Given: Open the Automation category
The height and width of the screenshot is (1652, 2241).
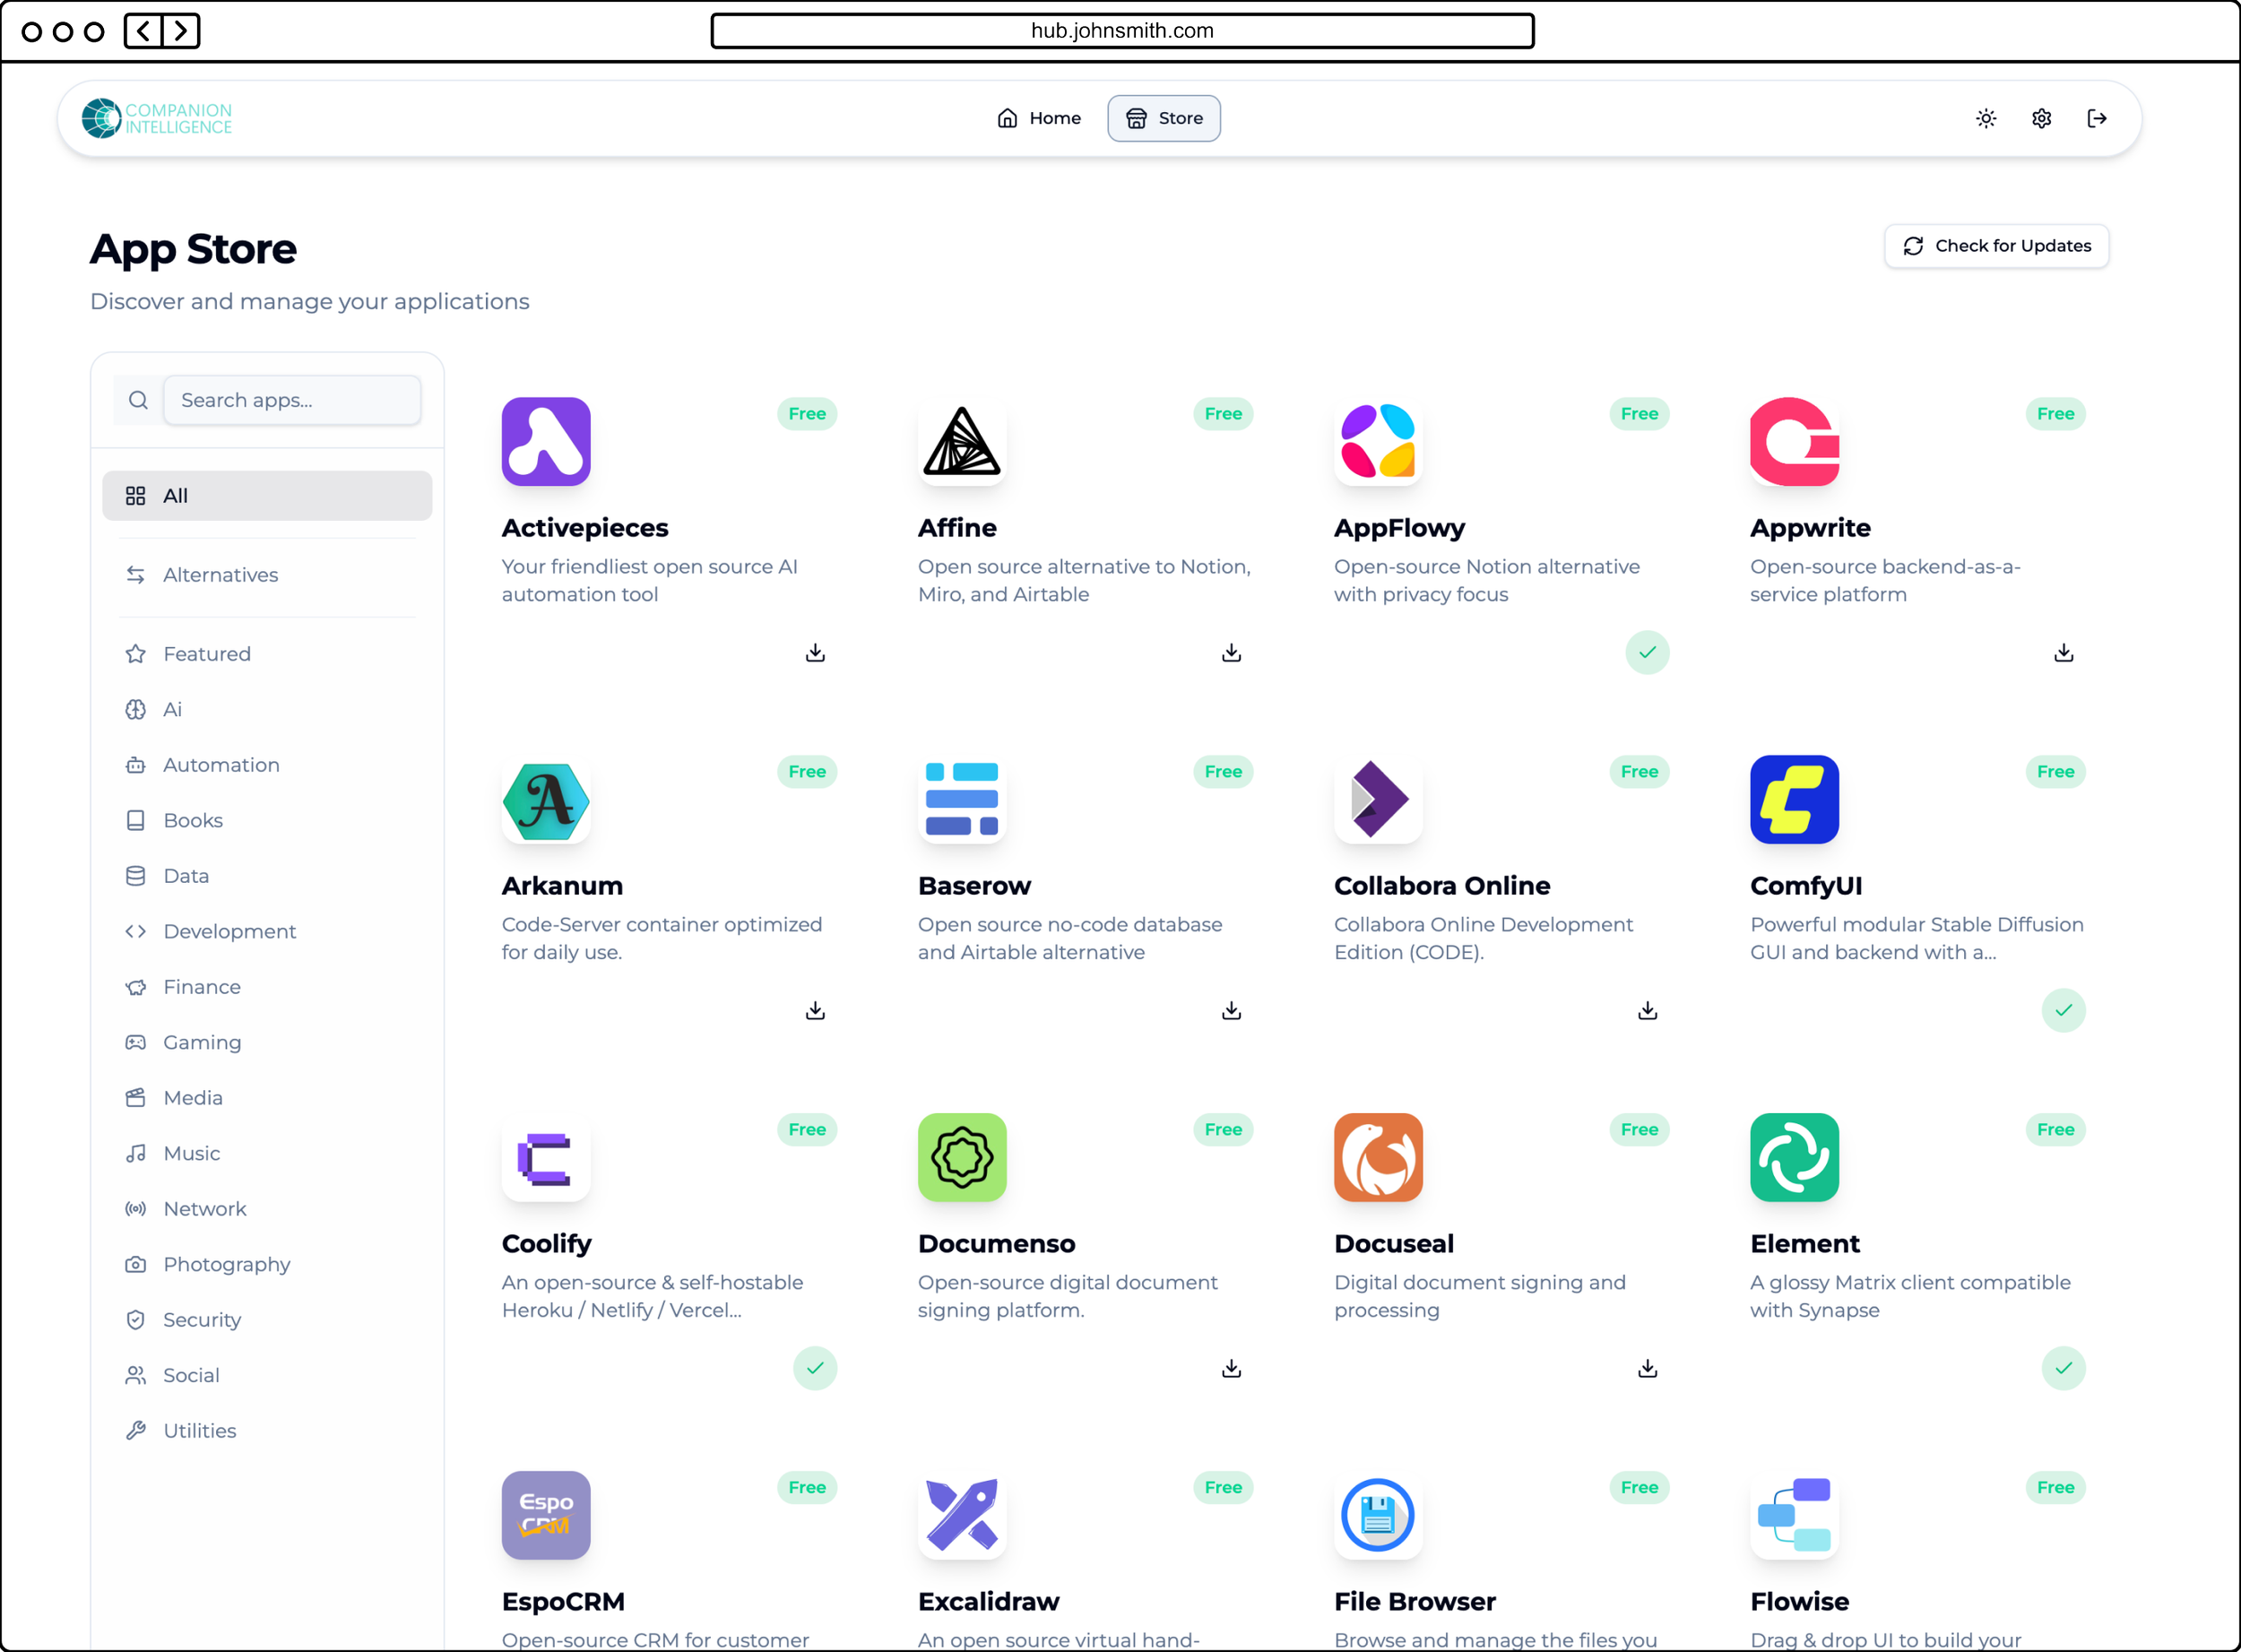Looking at the screenshot, I should coord(220,765).
